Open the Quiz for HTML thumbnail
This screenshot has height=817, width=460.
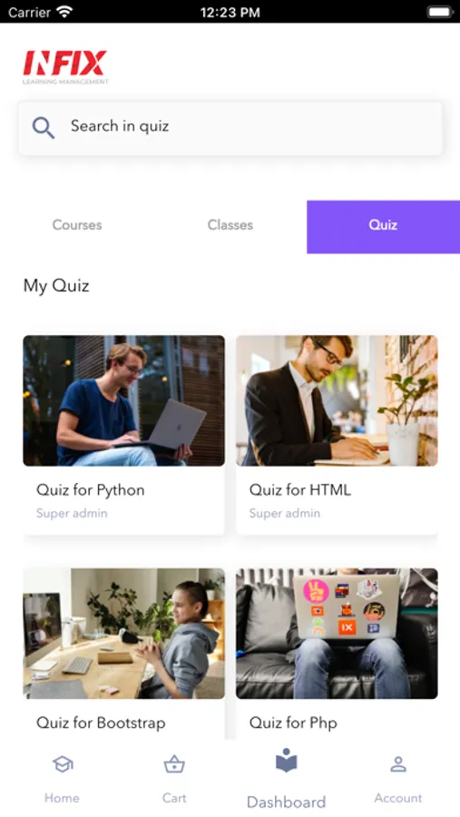pos(337,400)
